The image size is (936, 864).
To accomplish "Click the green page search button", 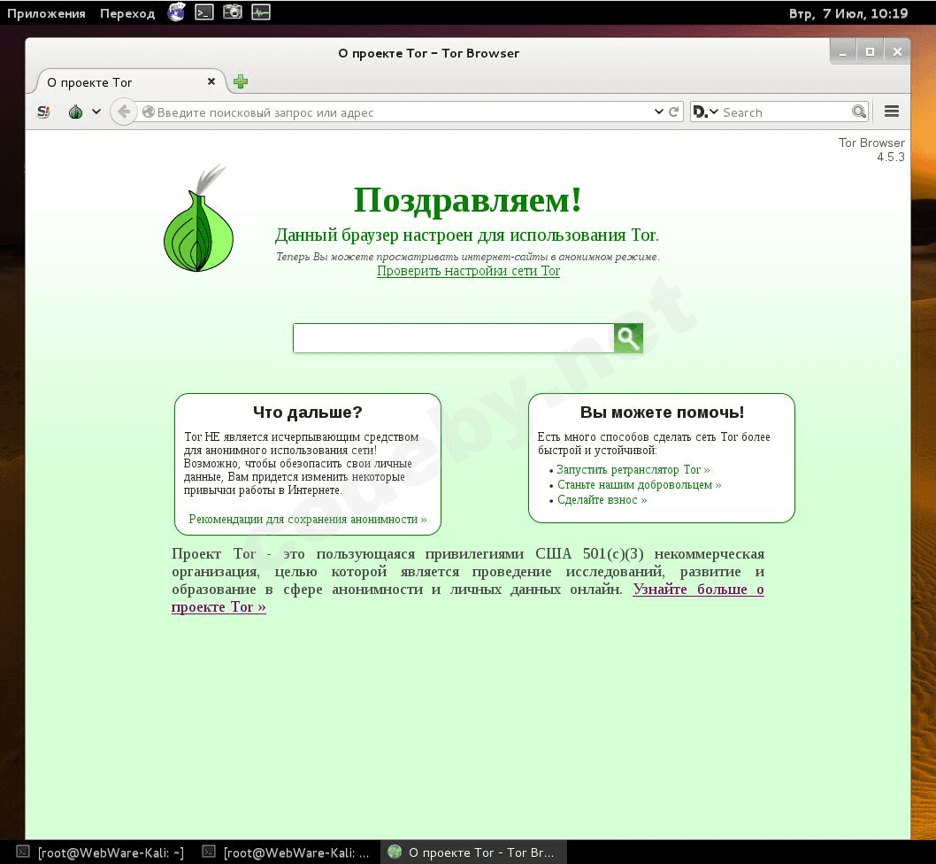I will (x=629, y=338).
